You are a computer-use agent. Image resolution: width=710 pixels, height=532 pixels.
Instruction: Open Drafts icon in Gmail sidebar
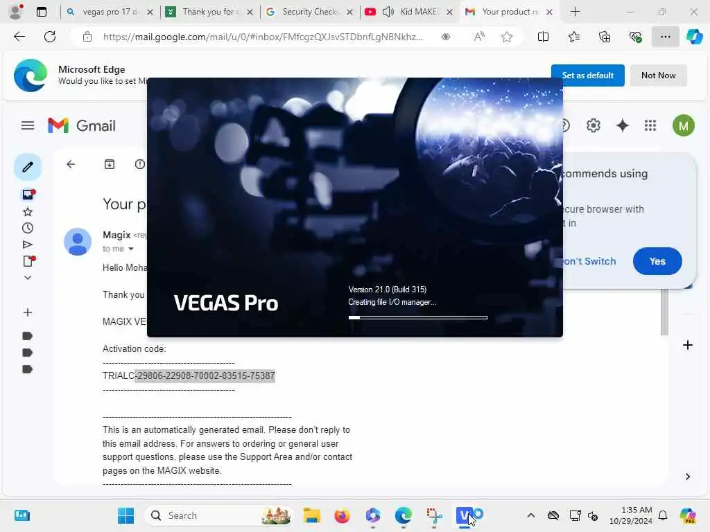click(28, 261)
